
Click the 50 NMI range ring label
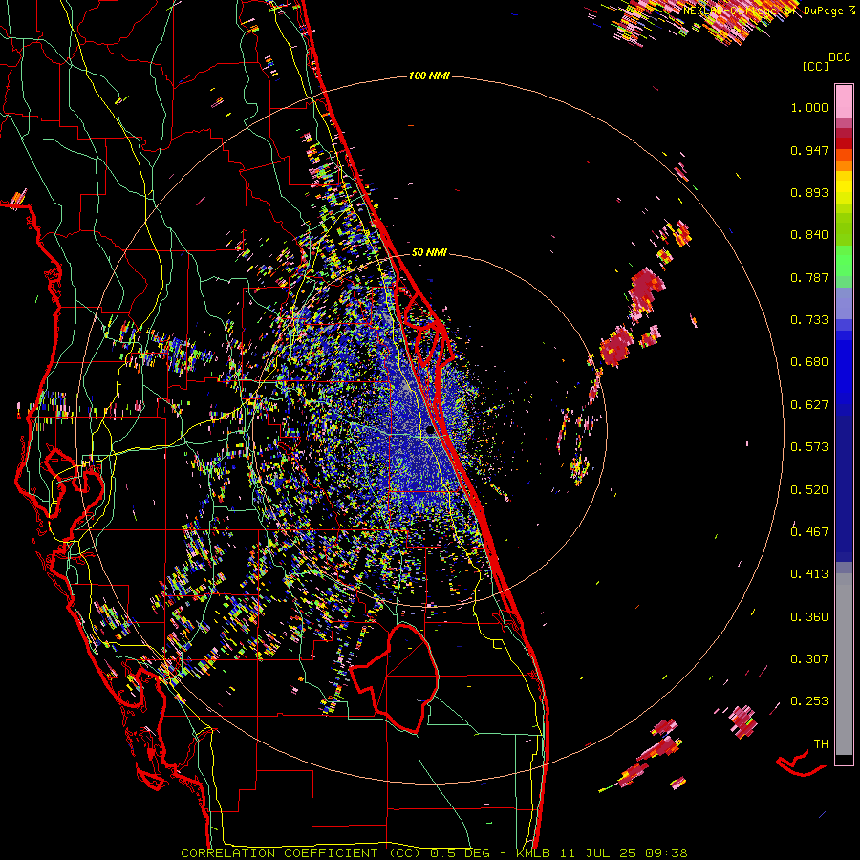pyautogui.click(x=429, y=252)
